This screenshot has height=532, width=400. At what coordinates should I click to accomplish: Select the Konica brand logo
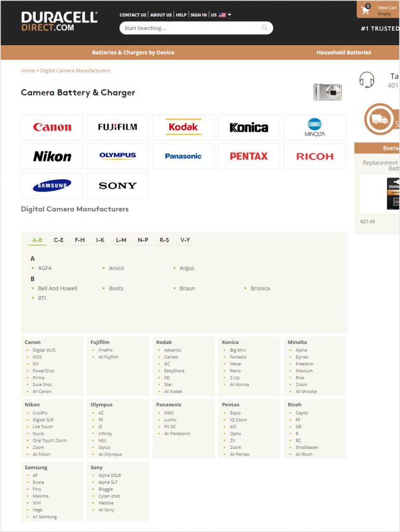(x=249, y=127)
